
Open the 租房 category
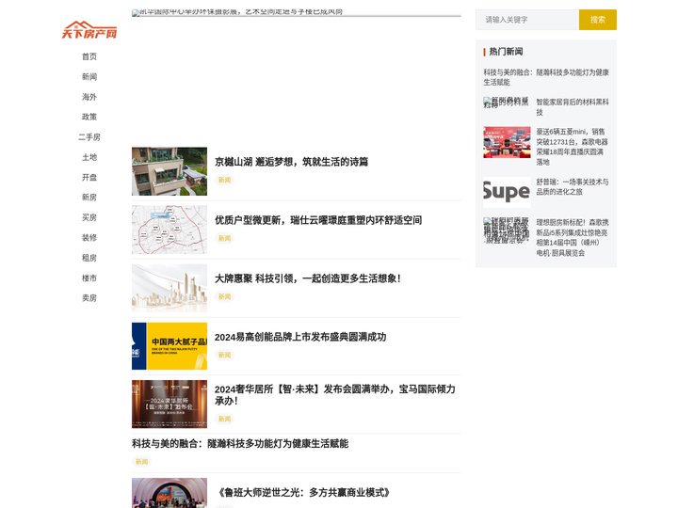point(89,258)
